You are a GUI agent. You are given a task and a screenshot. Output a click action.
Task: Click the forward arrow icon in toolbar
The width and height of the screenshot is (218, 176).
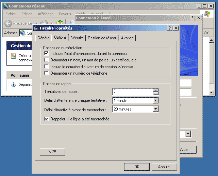[44, 22]
